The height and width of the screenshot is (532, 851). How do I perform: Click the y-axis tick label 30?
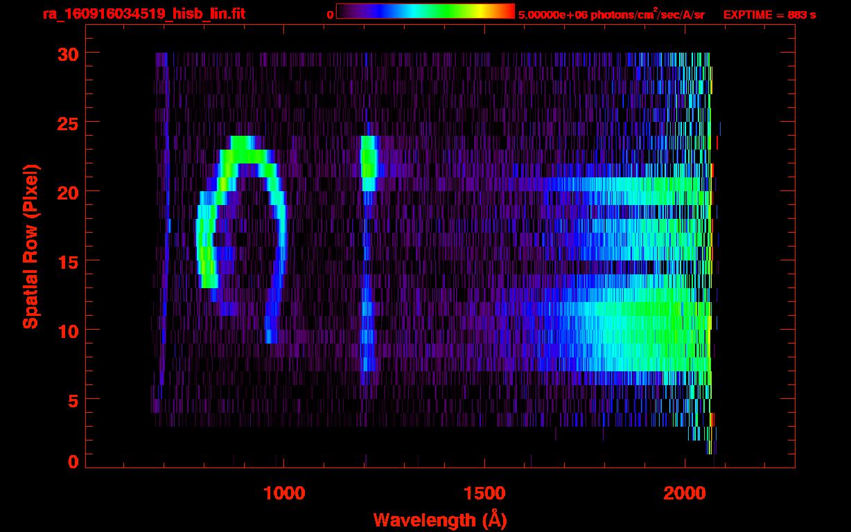(67, 53)
